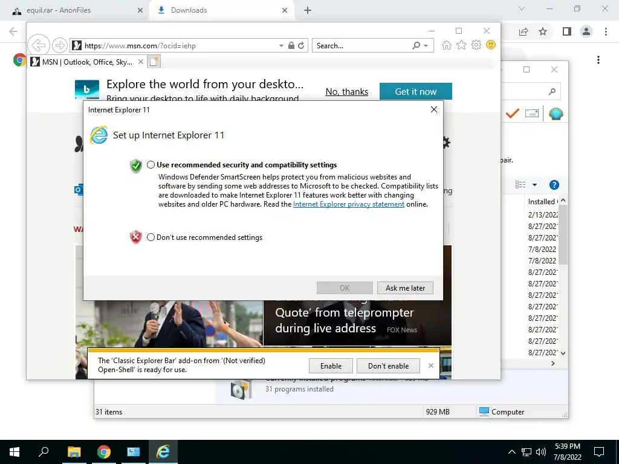Open the address bar autocomplete dropdown arrow

281,46
